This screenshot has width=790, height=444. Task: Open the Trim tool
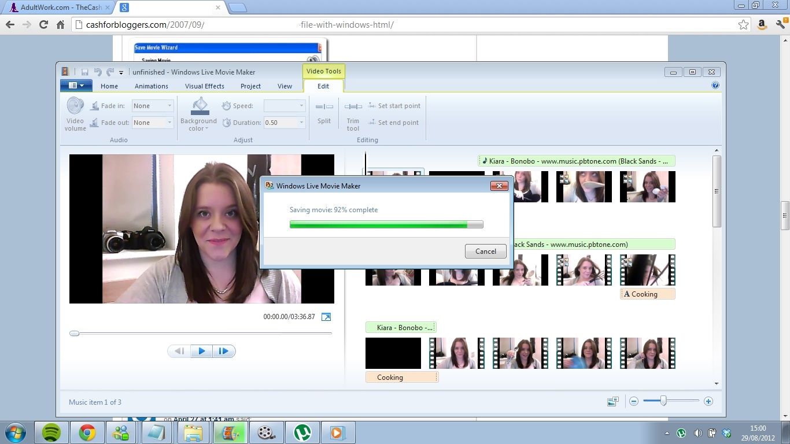tap(353, 114)
